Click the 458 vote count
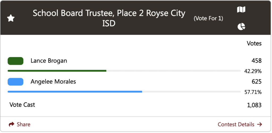 click(x=257, y=61)
